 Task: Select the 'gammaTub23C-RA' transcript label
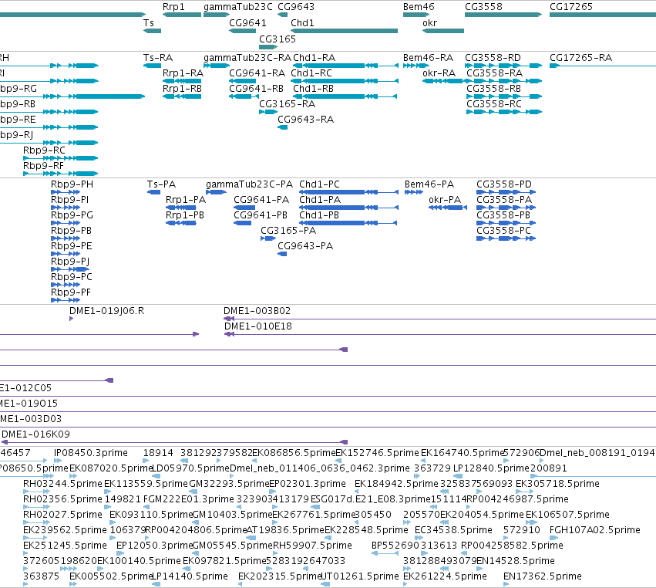[247, 58]
